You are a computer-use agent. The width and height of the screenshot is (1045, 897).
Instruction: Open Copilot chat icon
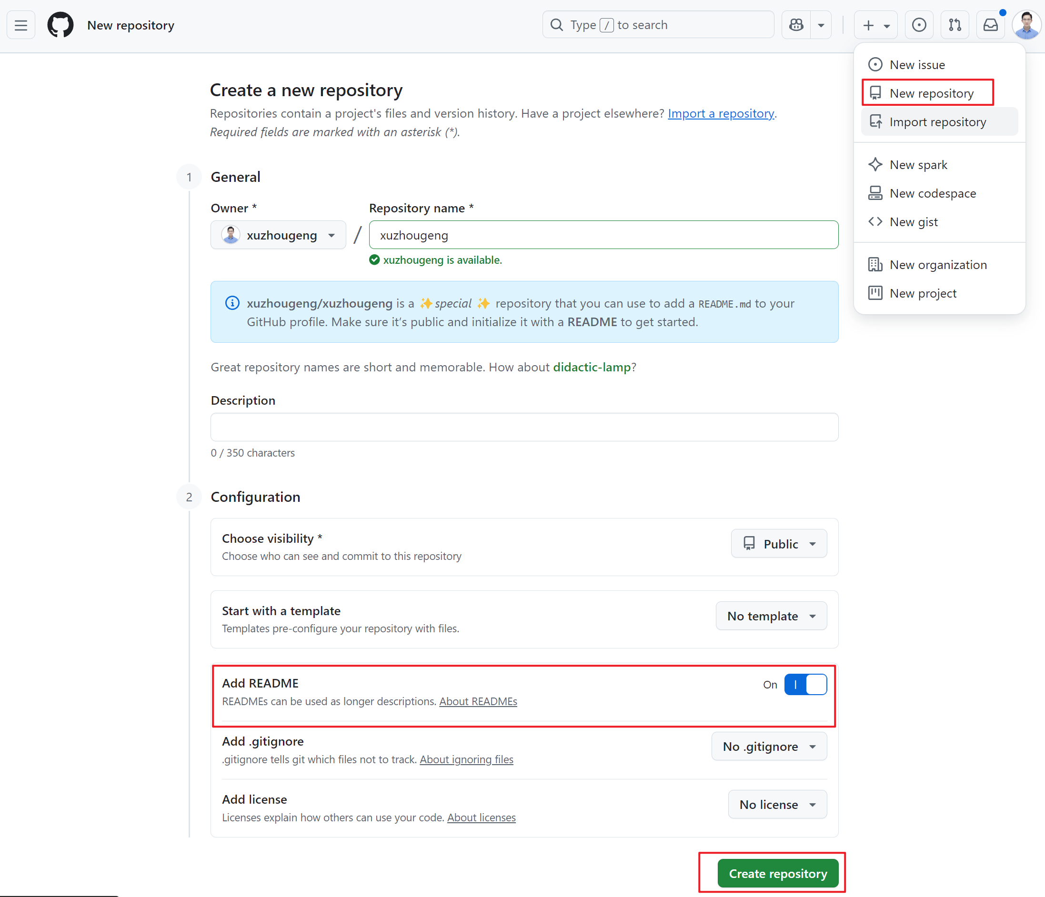pos(796,25)
